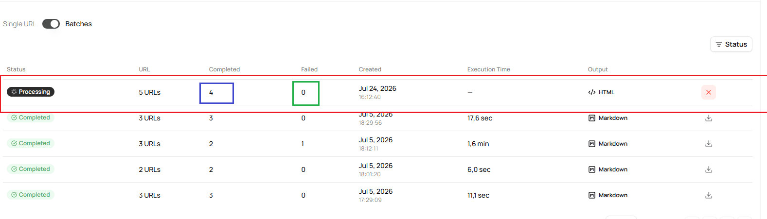Click the Completed badge for 18:29:56 batch
The width and height of the screenshot is (767, 219).
[31, 118]
